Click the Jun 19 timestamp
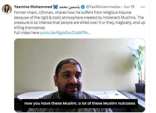Viewport: 156px width, 113px height. [x=129, y=7]
